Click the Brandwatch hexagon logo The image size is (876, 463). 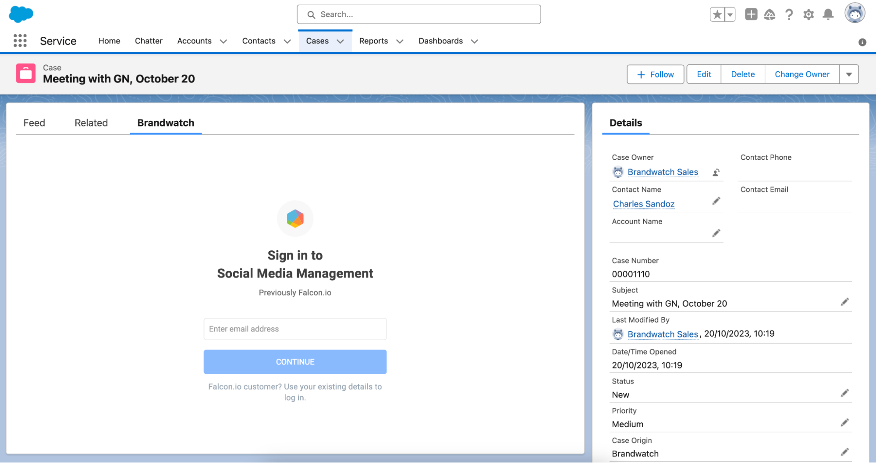click(x=295, y=218)
